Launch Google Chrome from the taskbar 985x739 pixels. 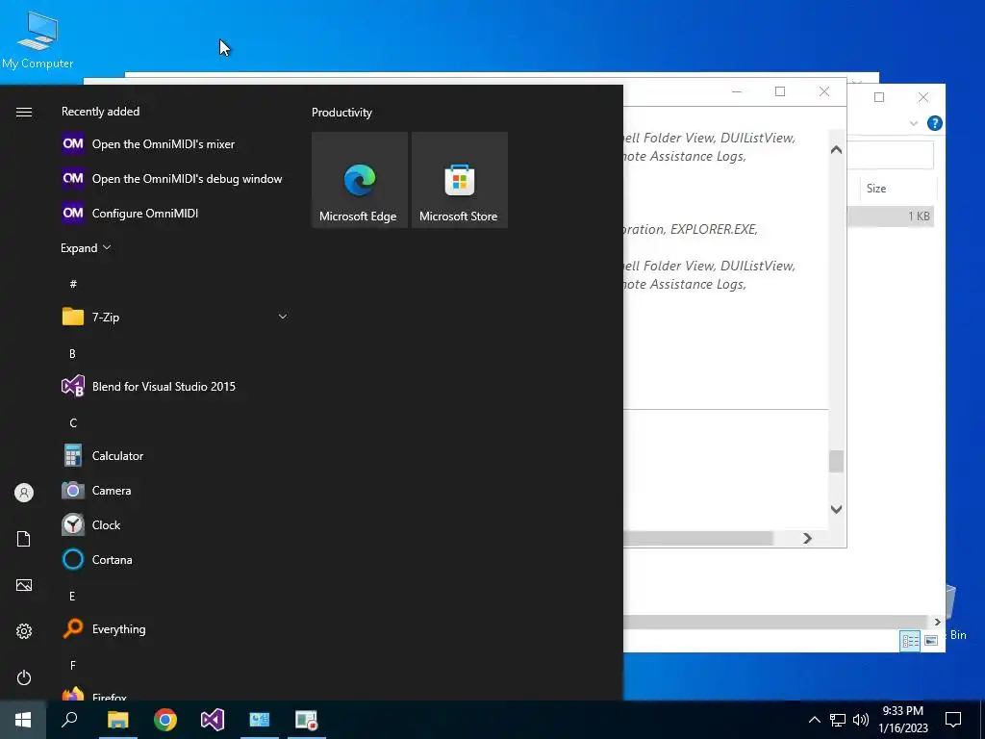point(165,720)
